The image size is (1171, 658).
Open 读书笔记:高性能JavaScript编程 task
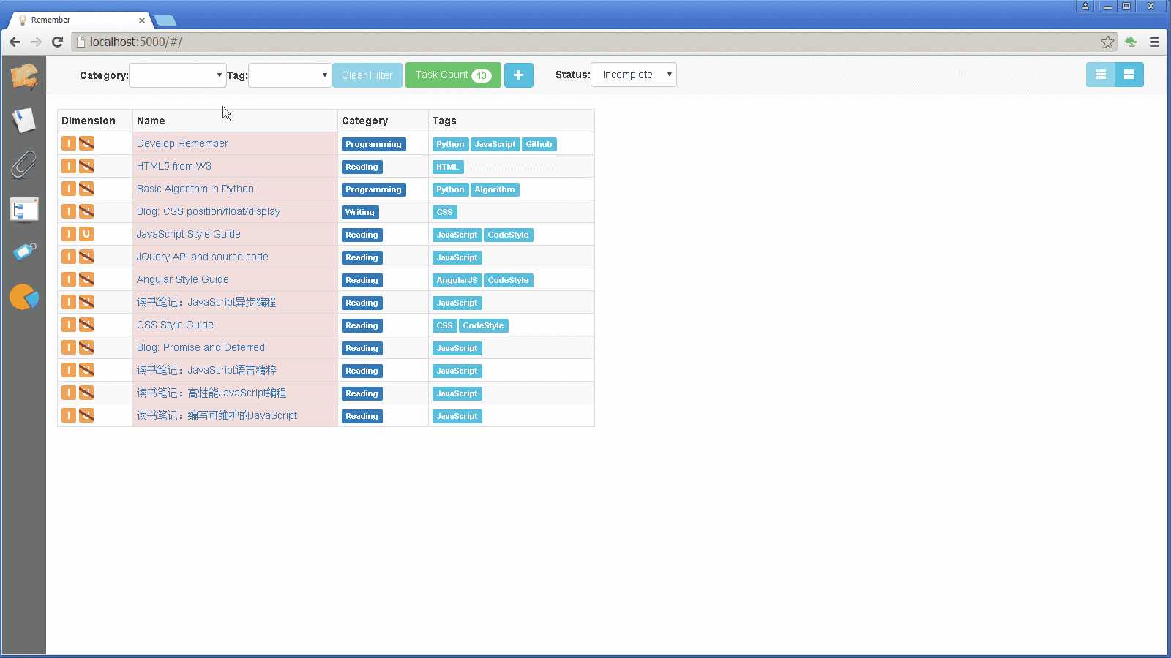tap(212, 393)
